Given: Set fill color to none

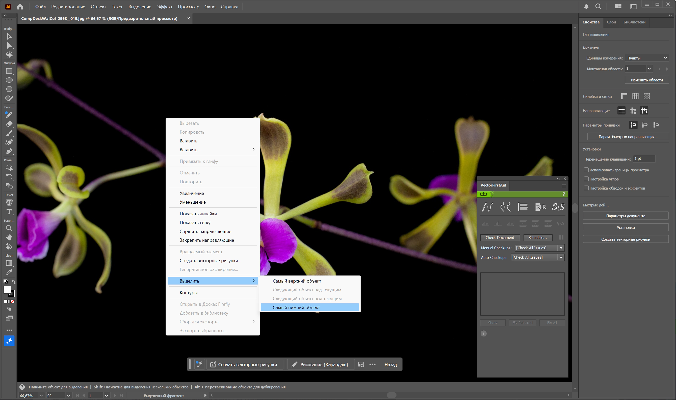Looking at the screenshot, I should tap(12, 302).
